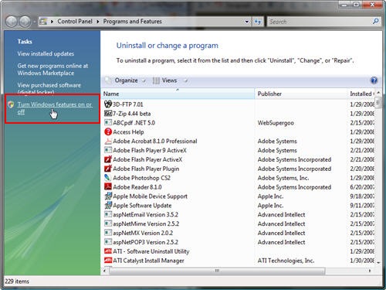Click the refresh arrows button by address bar
The height and width of the screenshot is (290, 386).
click(x=258, y=22)
